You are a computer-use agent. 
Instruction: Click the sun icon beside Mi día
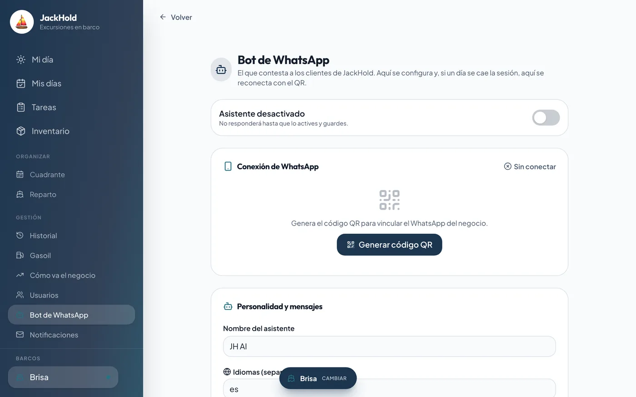tap(21, 59)
